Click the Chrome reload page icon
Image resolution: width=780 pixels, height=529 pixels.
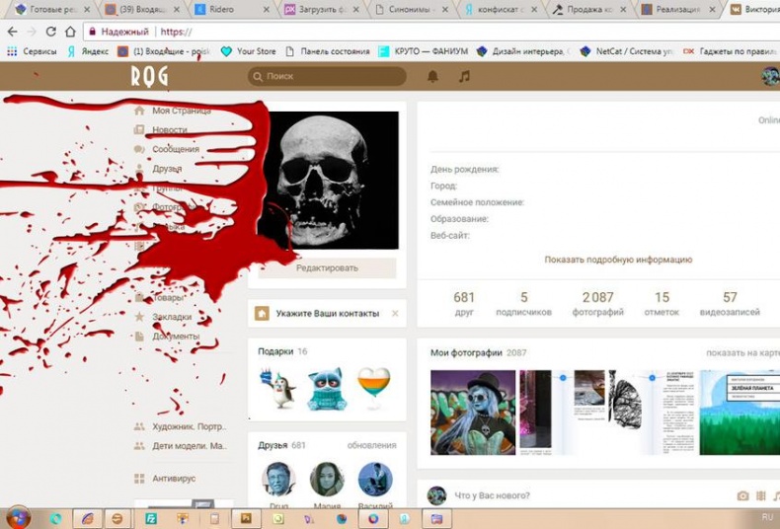click(x=50, y=32)
